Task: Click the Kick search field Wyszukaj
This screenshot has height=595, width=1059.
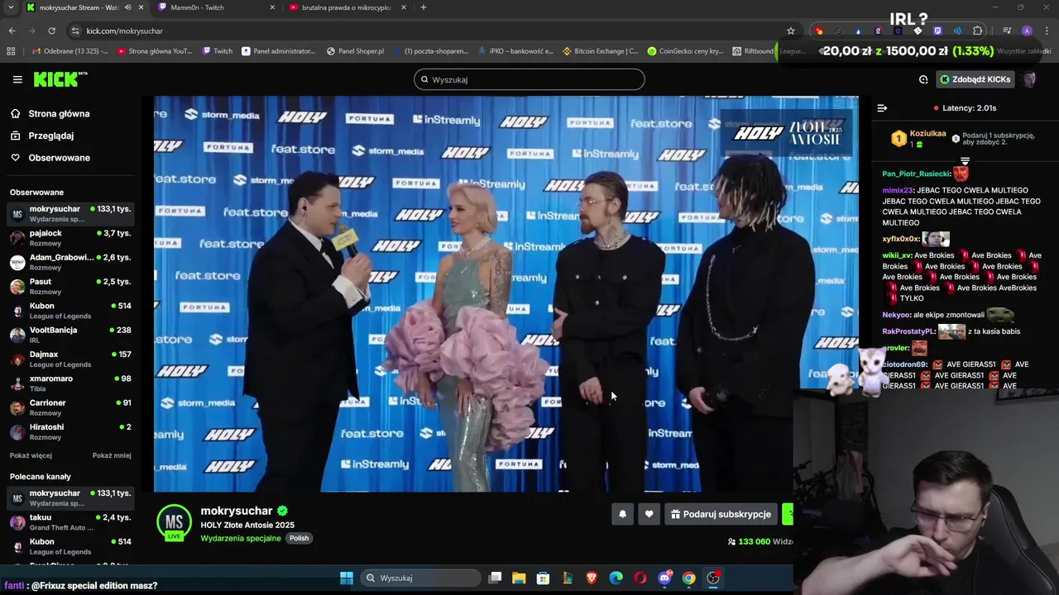Action: [529, 79]
